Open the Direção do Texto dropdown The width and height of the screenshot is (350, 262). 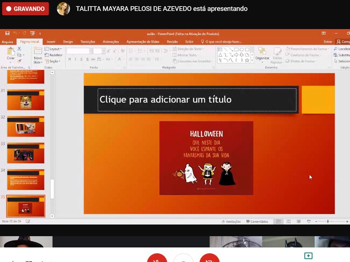click(188, 49)
